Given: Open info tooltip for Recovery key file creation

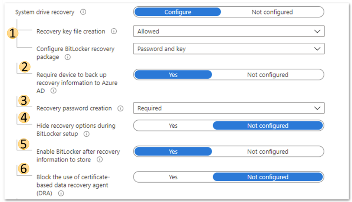Looking at the screenshot, I should click(114, 31).
